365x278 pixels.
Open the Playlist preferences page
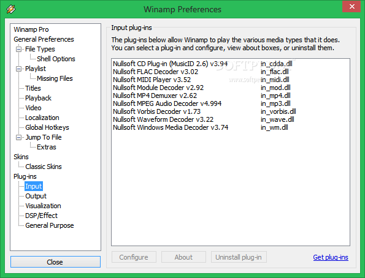pyautogui.click(x=36, y=69)
